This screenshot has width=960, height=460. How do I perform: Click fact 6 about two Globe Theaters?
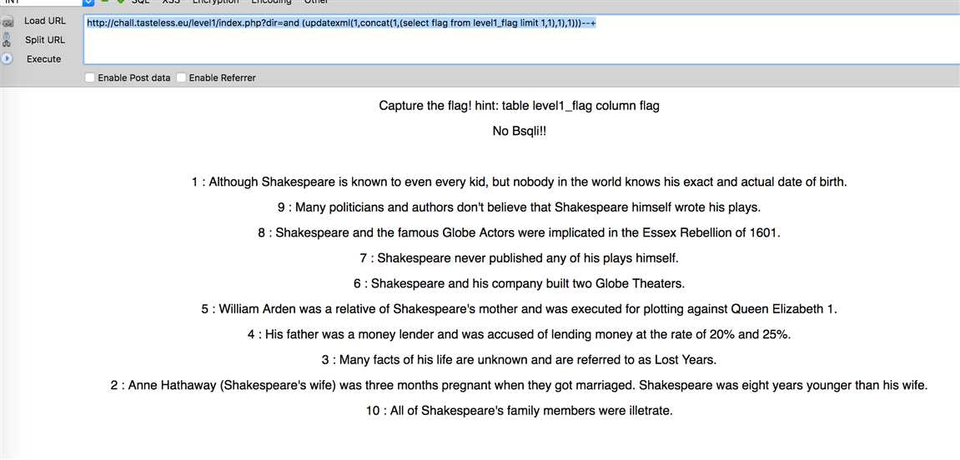[519, 284]
